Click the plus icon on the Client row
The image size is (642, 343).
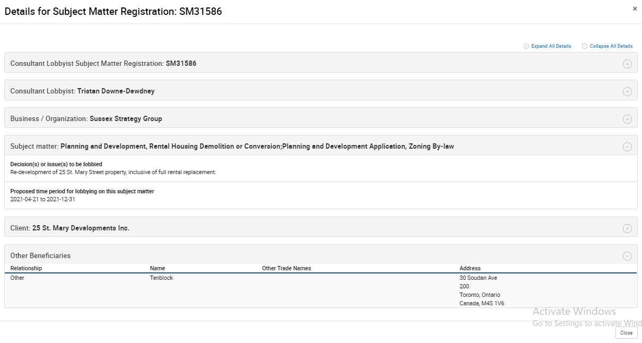coord(627,228)
